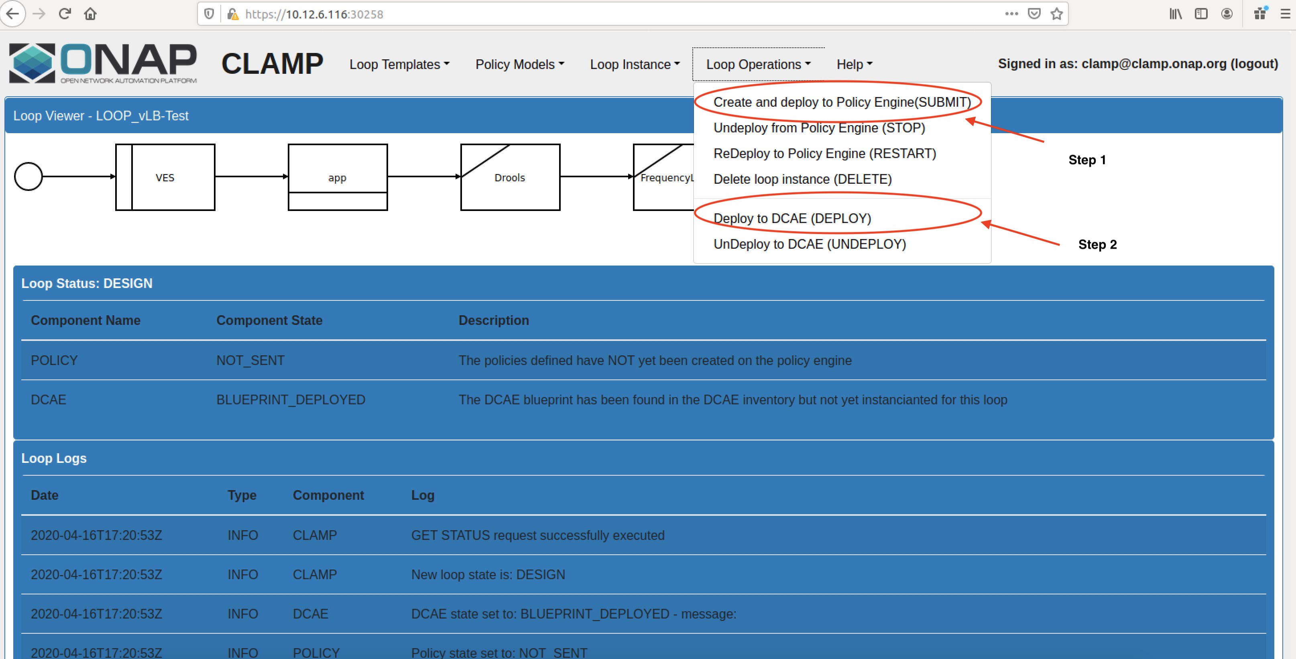Click the loop start circle node
This screenshot has height=659, width=1296.
coord(28,176)
